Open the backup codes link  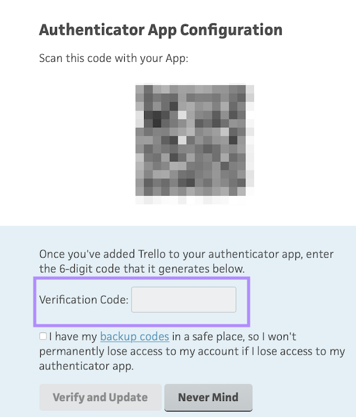point(135,337)
